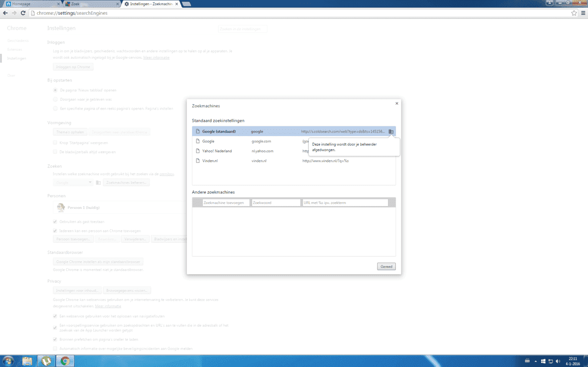Click the browser back arrow button
This screenshot has height=367, width=588.
[5, 13]
